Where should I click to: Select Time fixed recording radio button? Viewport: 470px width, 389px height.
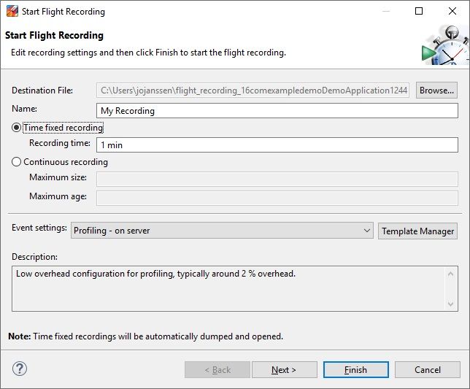click(x=17, y=128)
